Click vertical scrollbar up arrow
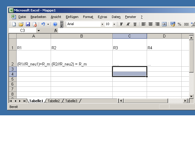Viewport: 195px width, 151px height. point(191,38)
